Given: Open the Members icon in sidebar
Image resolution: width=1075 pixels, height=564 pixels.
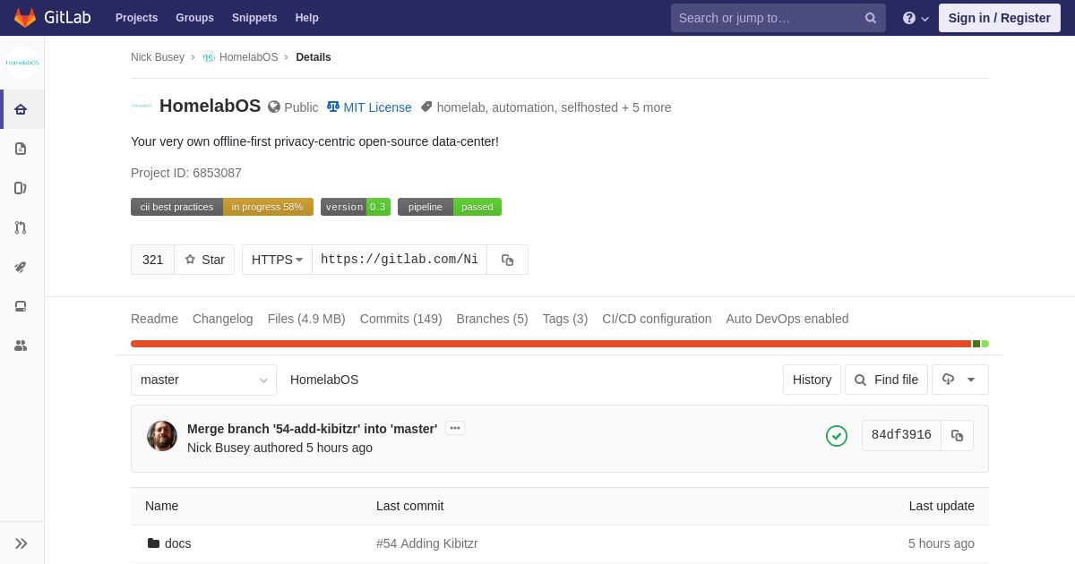Looking at the screenshot, I should (21, 346).
